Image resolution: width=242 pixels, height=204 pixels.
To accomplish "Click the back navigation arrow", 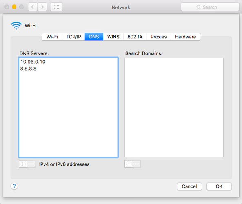I will click(33, 7).
